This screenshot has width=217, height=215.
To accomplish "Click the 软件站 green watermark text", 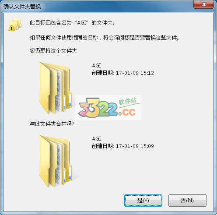I will click(x=128, y=101).
